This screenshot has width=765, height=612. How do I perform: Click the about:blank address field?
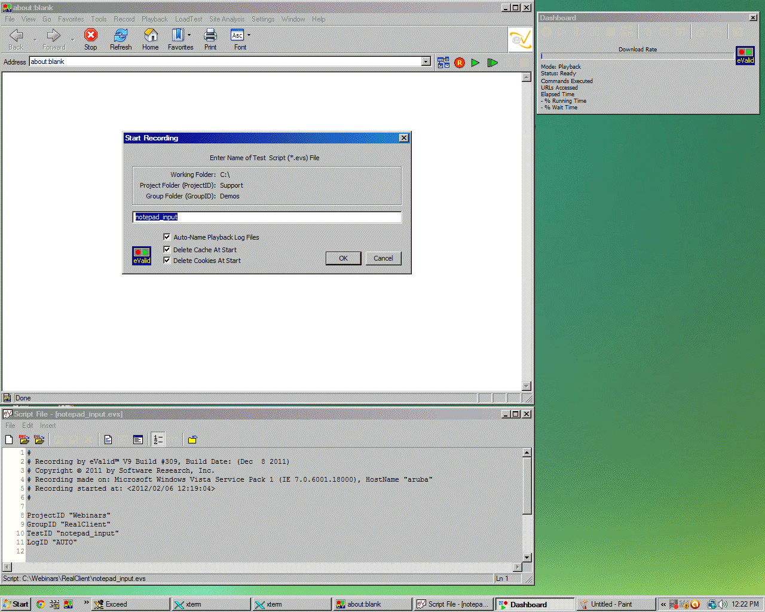click(225, 62)
